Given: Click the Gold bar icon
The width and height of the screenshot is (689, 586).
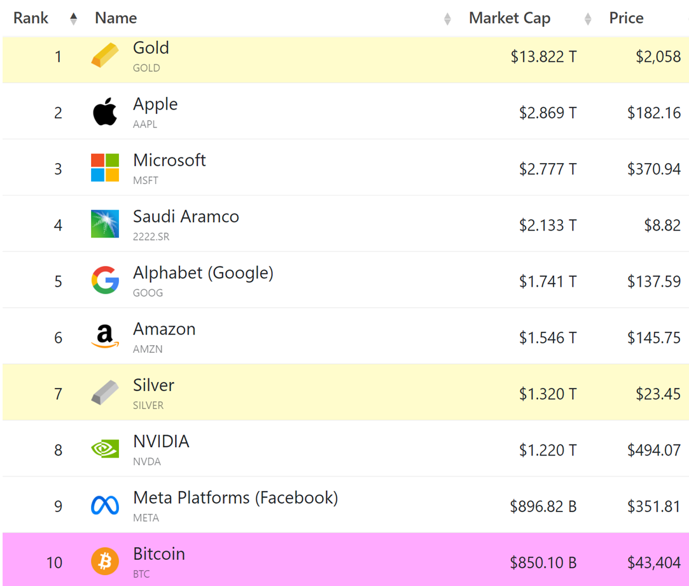Looking at the screenshot, I should point(105,56).
